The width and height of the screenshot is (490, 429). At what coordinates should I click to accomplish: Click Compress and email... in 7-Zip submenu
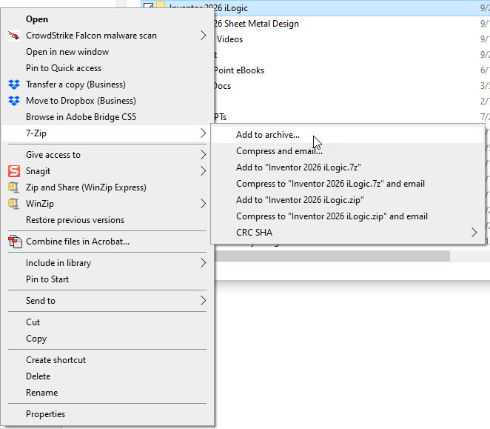point(348,151)
